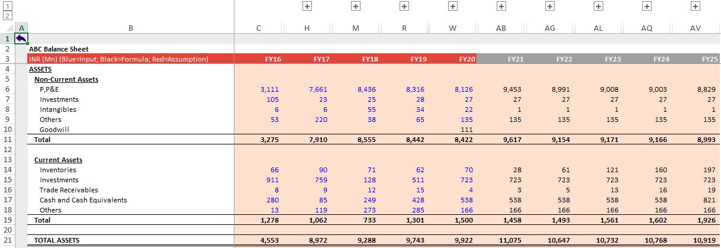721x248 pixels.
Task: Select column AG header
Action: coord(550,28)
